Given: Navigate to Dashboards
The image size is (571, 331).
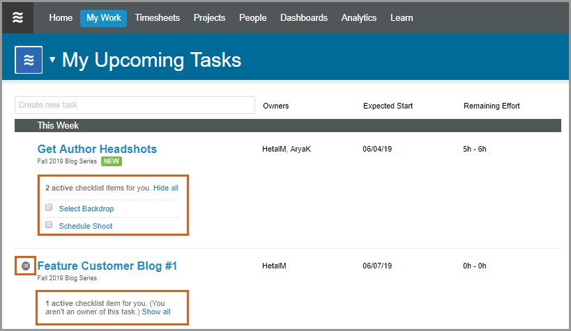Looking at the screenshot, I should pos(303,18).
